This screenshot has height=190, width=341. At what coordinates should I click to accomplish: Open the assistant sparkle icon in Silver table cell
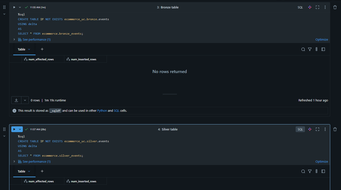click(310, 129)
